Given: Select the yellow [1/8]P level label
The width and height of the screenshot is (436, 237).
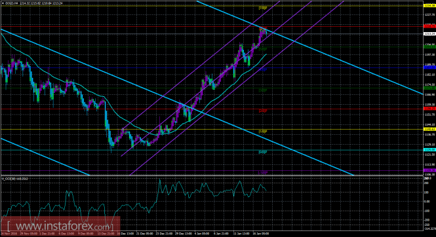Looking at the screenshot, I should point(263,132).
